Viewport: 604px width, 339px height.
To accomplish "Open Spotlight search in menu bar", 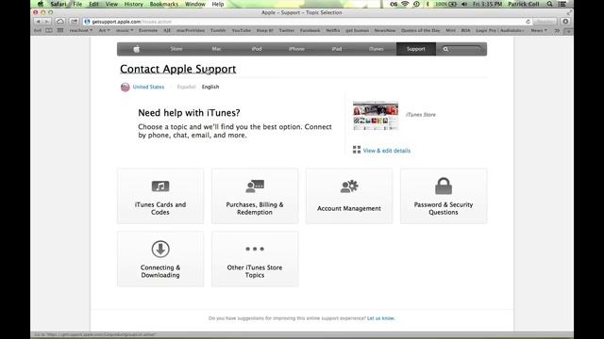I will (549, 4).
